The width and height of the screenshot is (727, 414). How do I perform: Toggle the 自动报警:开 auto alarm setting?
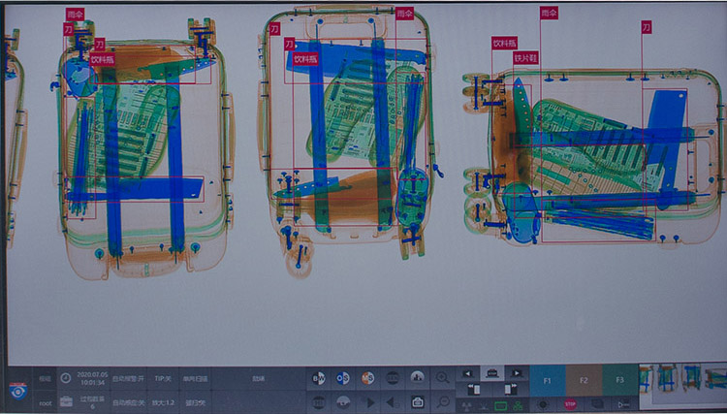(127, 379)
